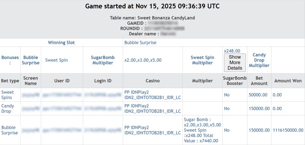The image size is (305, 145).
Task: Click the Sweet Spin Multiplier label
Action: pos(202,60)
